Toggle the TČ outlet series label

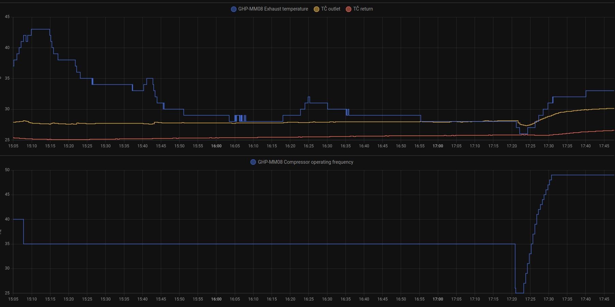pos(330,9)
